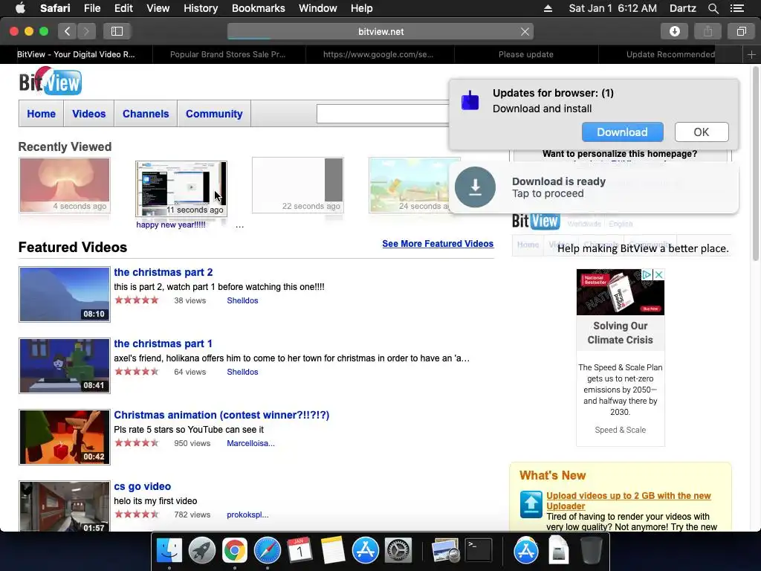This screenshot has width=761, height=571.
Task: Click the Safari forward navigation arrow
Action: [86, 31]
